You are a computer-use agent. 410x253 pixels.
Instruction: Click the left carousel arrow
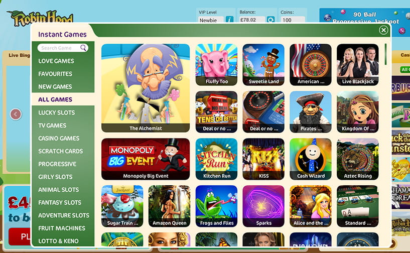(16, 114)
